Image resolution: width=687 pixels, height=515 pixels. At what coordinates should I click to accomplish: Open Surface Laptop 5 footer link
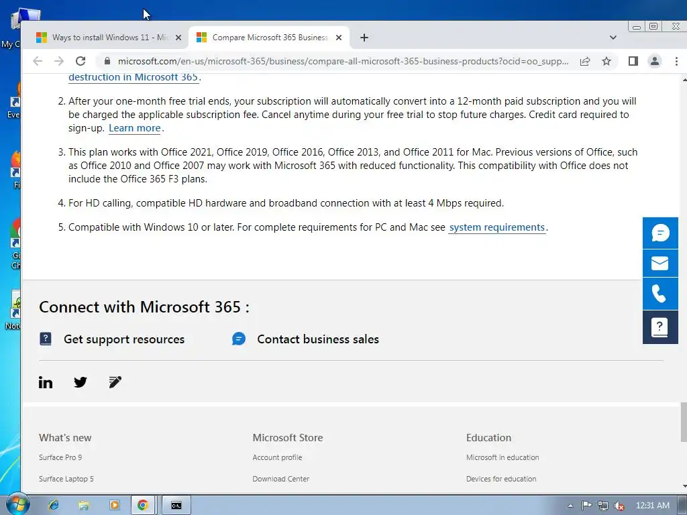click(x=66, y=479)
